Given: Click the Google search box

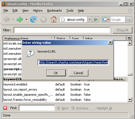Looking at the screenshot, I should 118,20.
